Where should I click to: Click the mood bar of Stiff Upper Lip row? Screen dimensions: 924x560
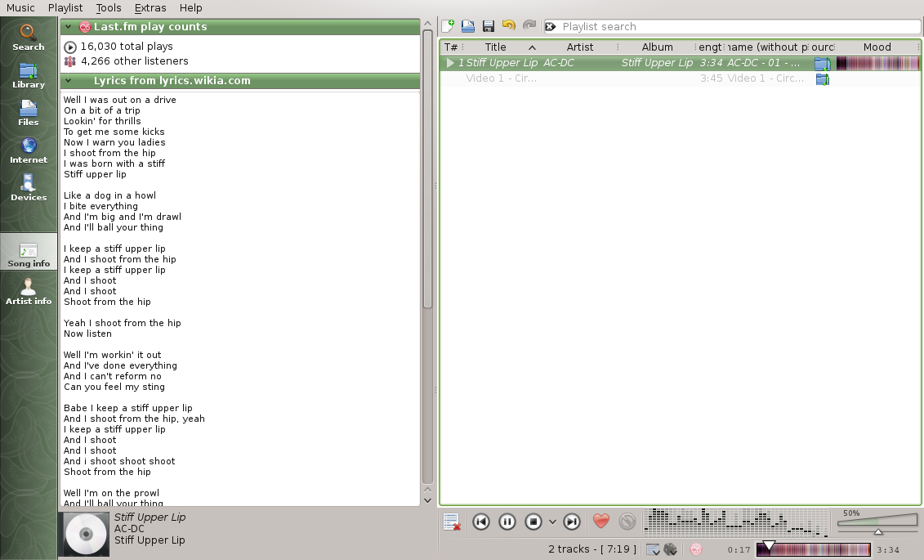click(x=877, y=63)
